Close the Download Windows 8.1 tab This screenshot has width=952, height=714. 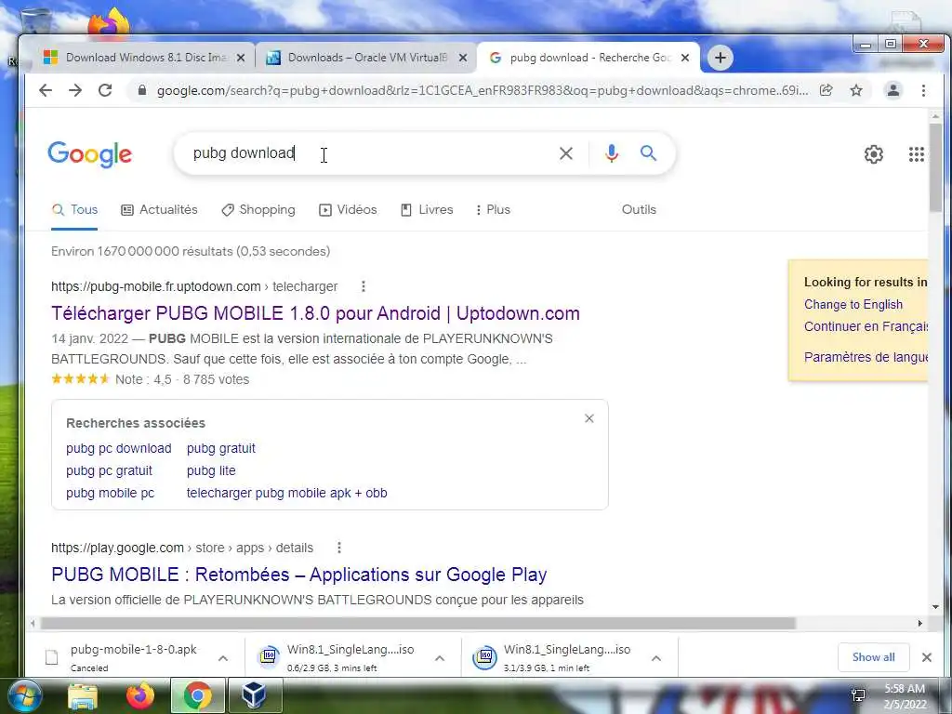pyautogui.click(x=241, y=58)
